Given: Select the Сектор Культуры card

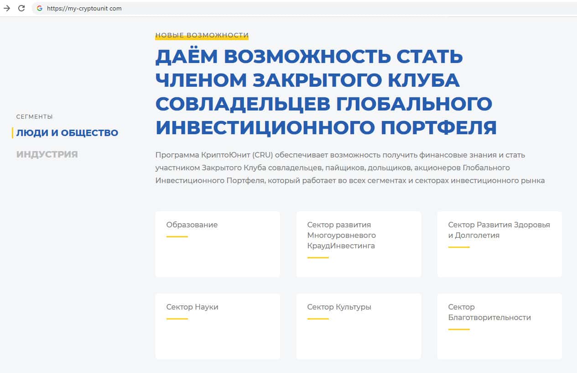Looking at the screenshot, I should tap(359, 326).
